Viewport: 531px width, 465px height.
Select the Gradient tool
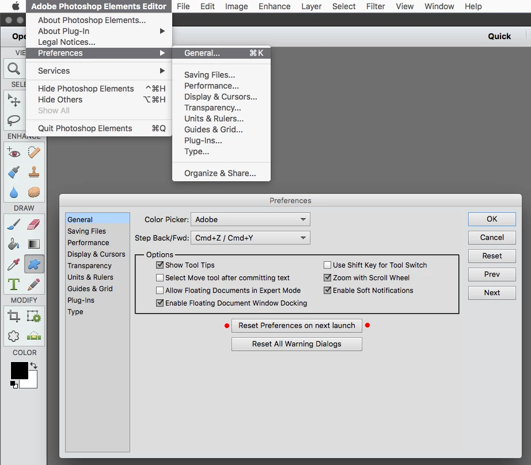coord(34,244)
